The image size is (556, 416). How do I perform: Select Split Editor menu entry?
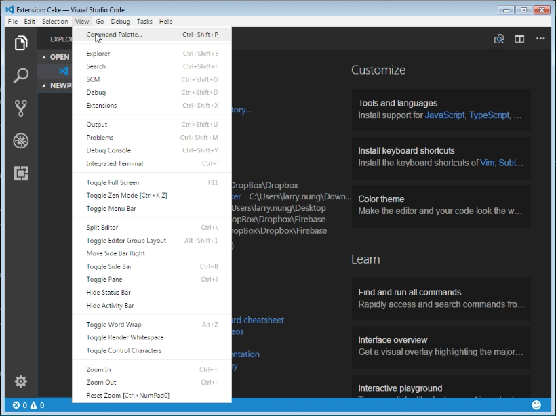pos(152,228)
